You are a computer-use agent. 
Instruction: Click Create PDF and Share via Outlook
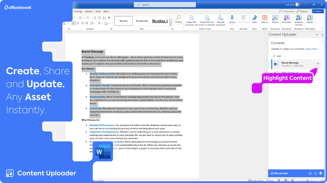(207, 20)
